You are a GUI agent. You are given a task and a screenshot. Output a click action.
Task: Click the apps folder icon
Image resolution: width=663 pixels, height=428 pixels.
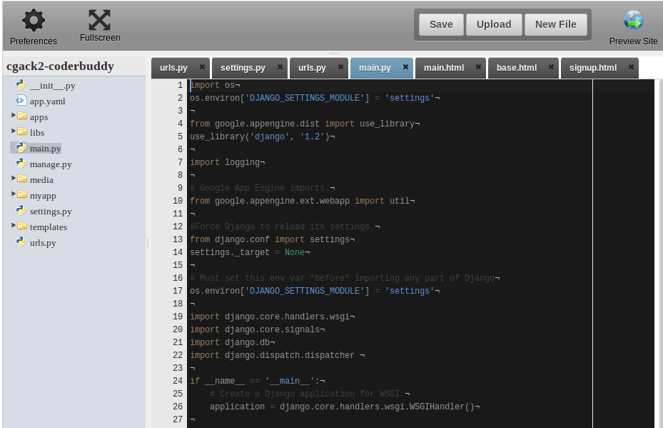22,116
